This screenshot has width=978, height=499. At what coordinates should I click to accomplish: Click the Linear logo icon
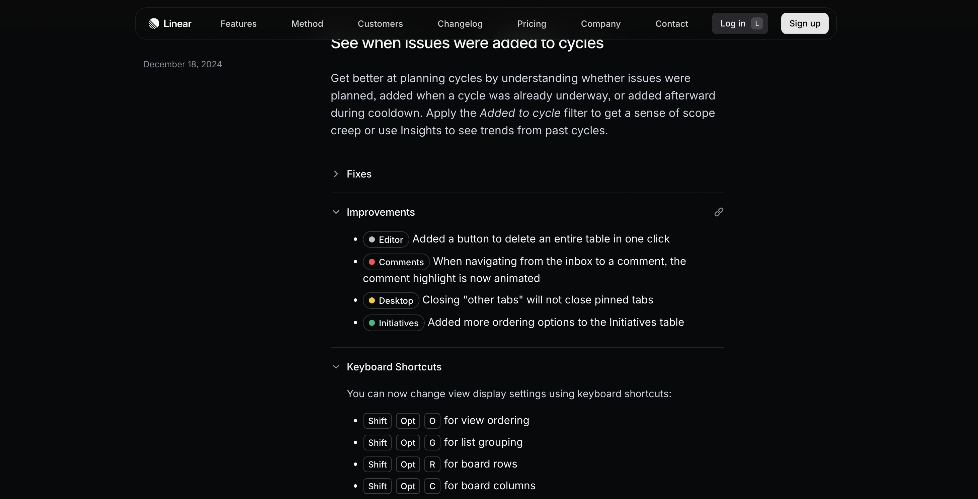(x=154, y=23)
